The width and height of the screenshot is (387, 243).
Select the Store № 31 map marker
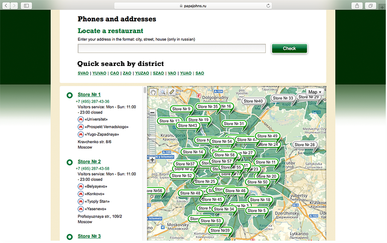tap(234, 124)
